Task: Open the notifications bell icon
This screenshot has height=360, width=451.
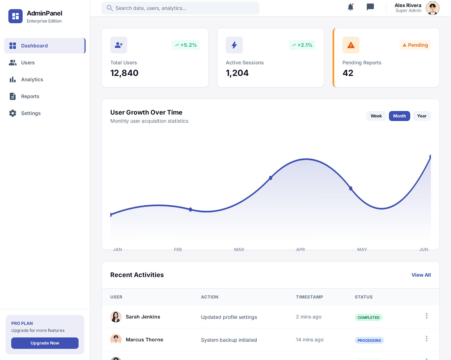Action: click(350, 7)
